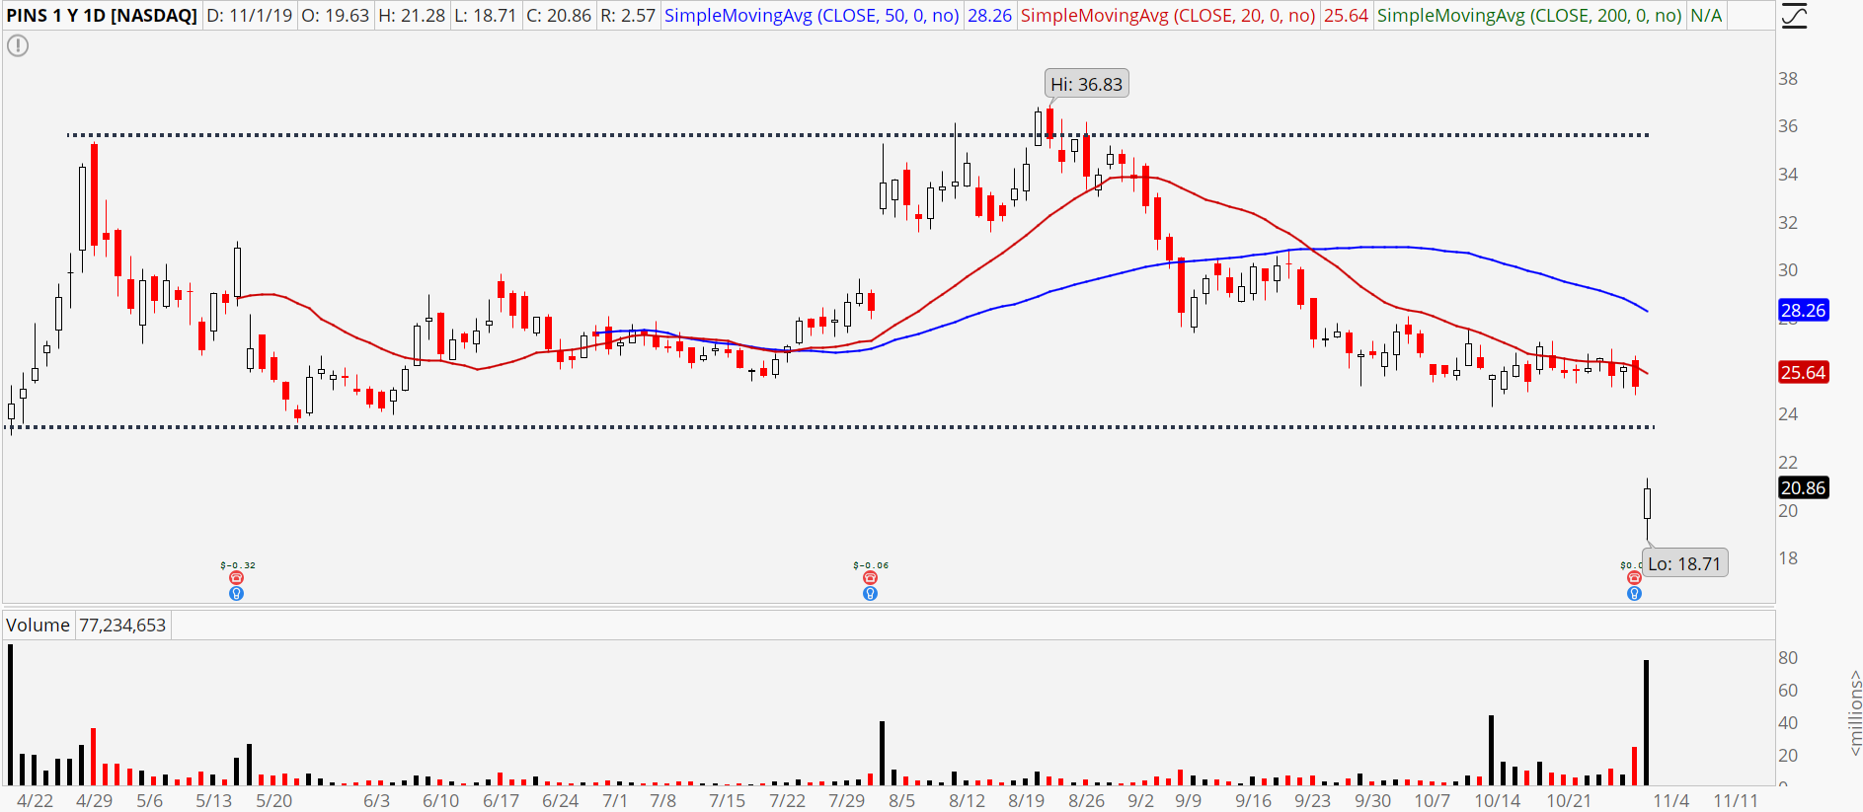This screenshot has width=1863, height=812.
Task: Click the blue 28.26 label on price axis
Action: pos(1803,310)
